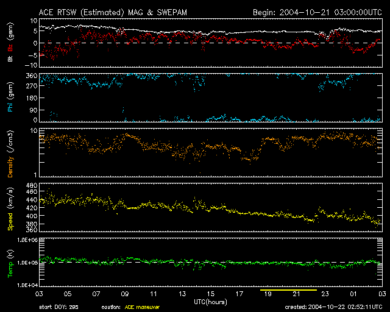Click the Begin date timestamp text

[x=317, y=12]
